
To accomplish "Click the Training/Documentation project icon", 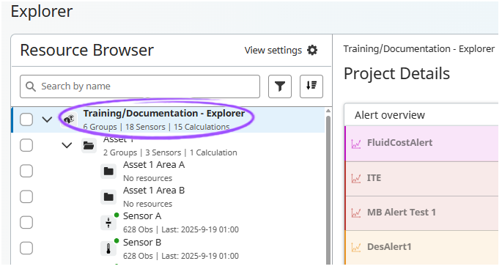I will coord(69,119).
